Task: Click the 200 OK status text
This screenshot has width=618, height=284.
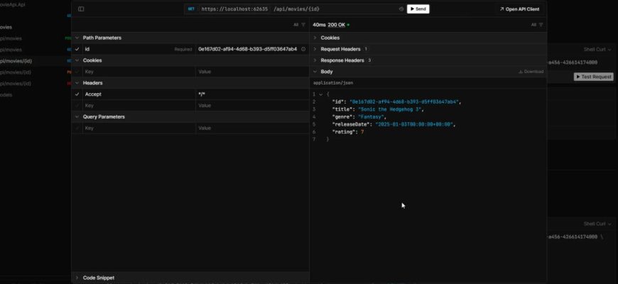Action: [336, 25]
